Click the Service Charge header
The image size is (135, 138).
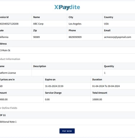click(53, 93)
